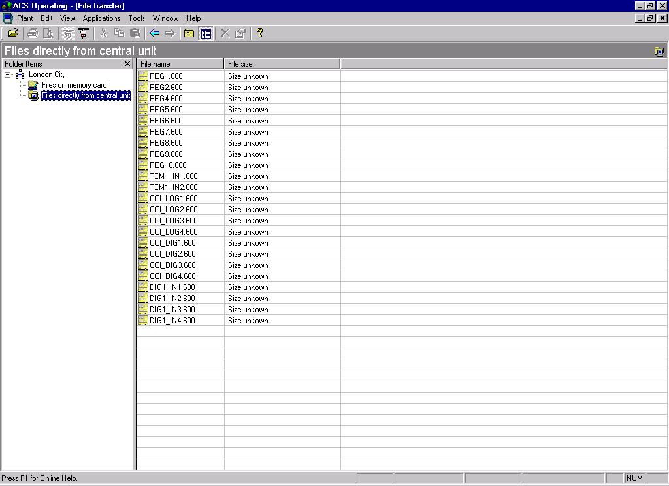Click the Cut scissors icon

tap(104, 33)
